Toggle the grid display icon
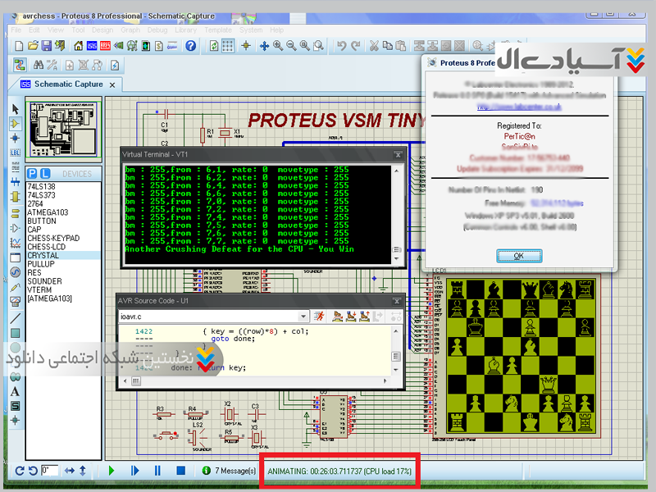Screen dimensions: 656x492 pyautogui.click(x=229, y=46)
